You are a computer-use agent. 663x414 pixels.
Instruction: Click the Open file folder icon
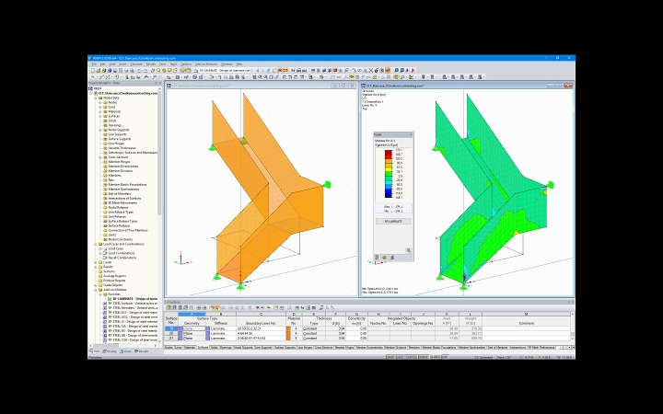click(99, 70)
